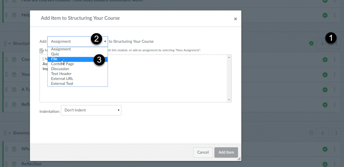
Task: Click the assignment list scrollbar down arrow
Action: (229, 99)
